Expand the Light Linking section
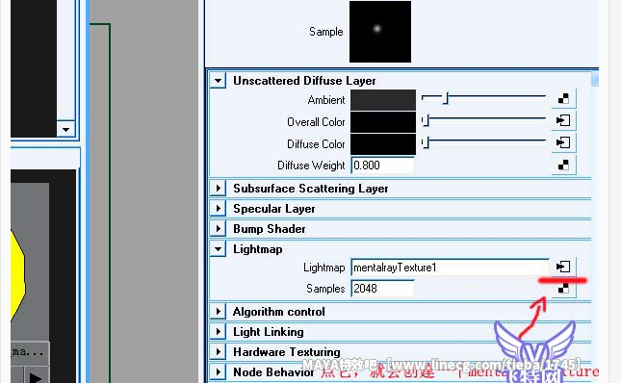 click(x=218, y=332)
